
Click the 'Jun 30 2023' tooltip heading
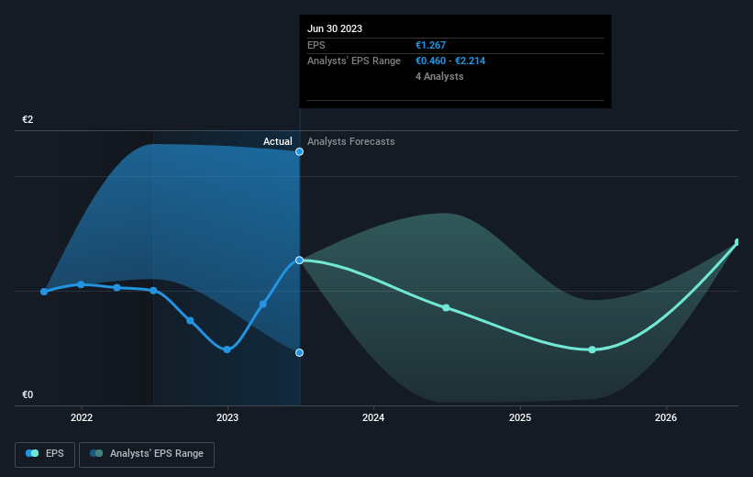335,28
